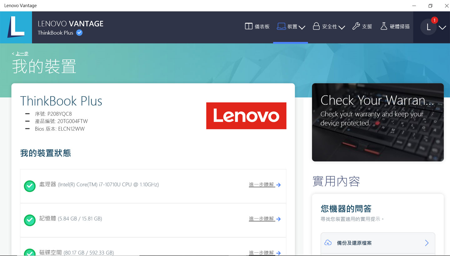This screenshot has height=256, width=450.
Task: Click the laptop icon beside 裝置
Action: pos(281,27)
